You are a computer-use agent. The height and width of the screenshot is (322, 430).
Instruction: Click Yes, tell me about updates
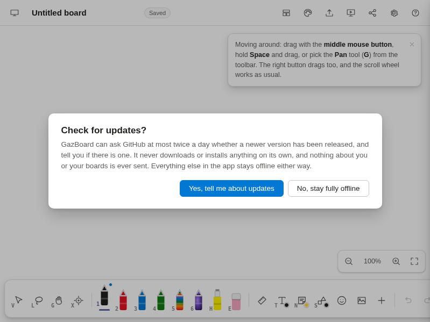[231, 188]
